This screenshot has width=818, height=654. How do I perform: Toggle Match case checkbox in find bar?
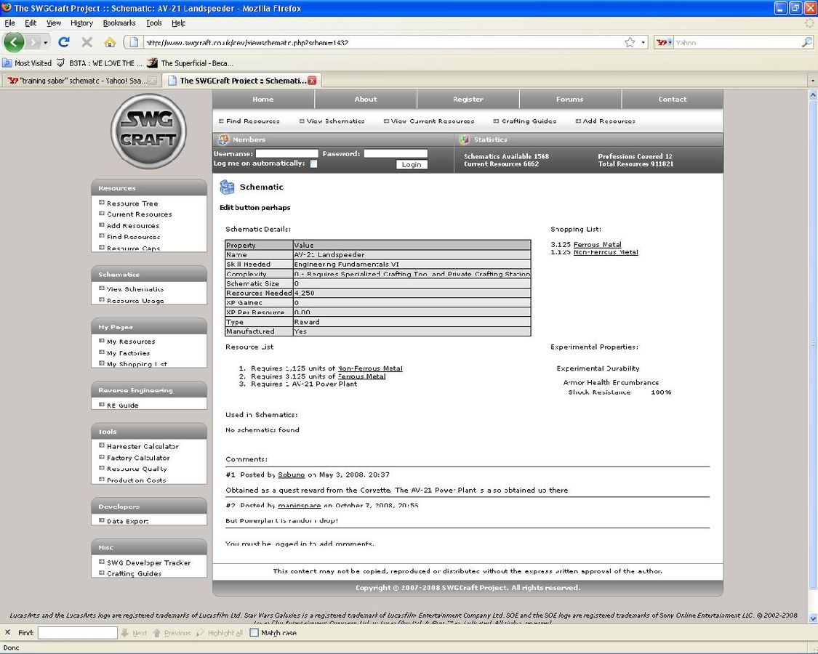[x=254, y=633]
